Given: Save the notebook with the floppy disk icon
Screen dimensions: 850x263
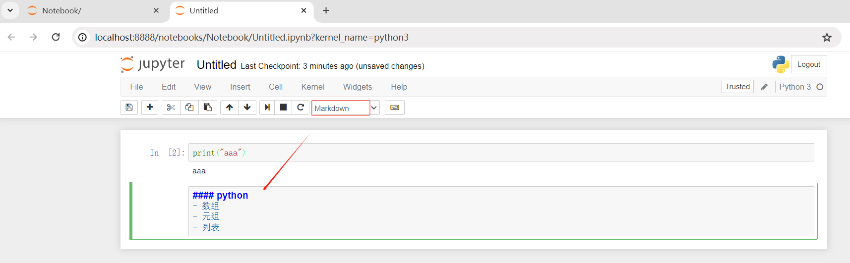Looking at the screenshot, I should pos(129,107).
